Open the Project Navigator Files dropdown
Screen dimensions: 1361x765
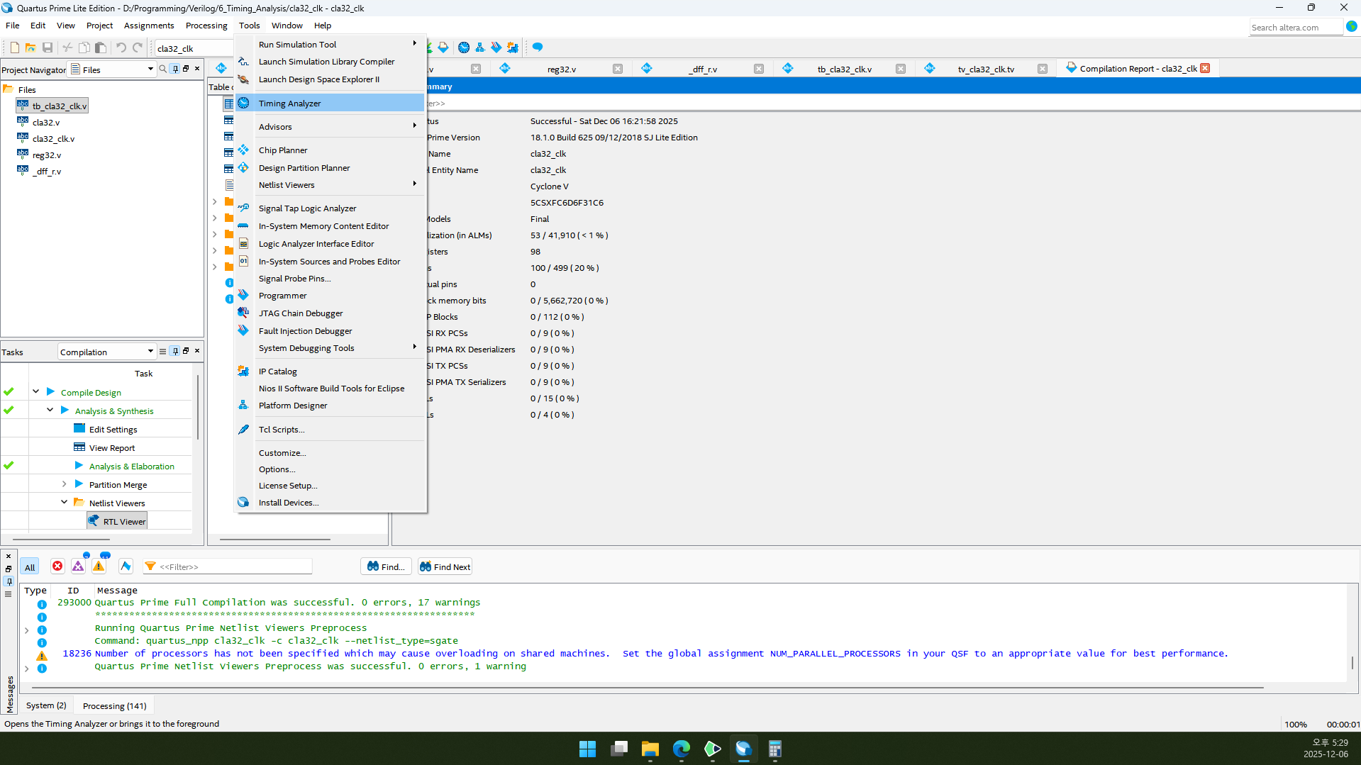point(150,69)
